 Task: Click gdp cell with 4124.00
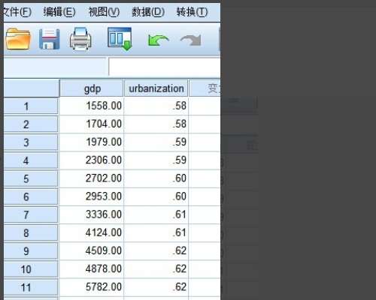point(92,232)
